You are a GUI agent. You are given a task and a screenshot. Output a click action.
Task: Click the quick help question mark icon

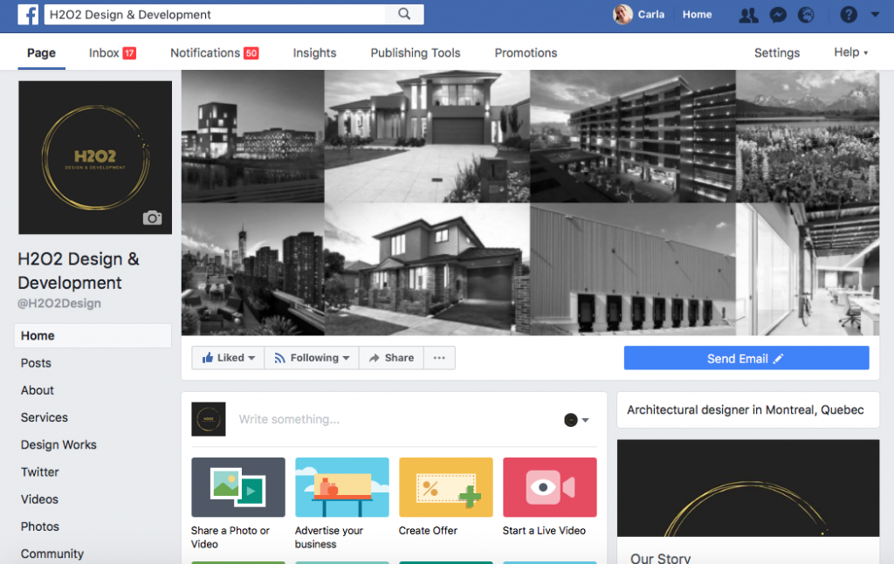coord(849,15)
